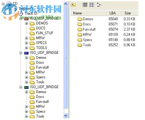The height and width of the screenshot is (120, 145).
Task: Expand MRW under the UDF file system
Action: pyautogui.click(x=26, y=107)
